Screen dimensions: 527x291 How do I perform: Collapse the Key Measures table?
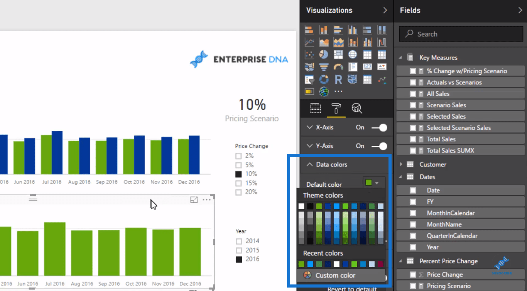tap(400, 57)
